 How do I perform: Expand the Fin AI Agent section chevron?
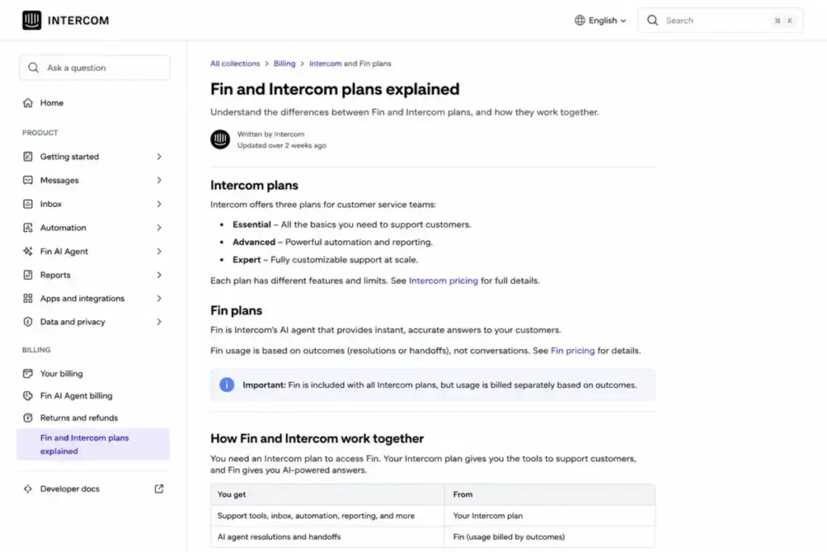[x=159, y=251]
